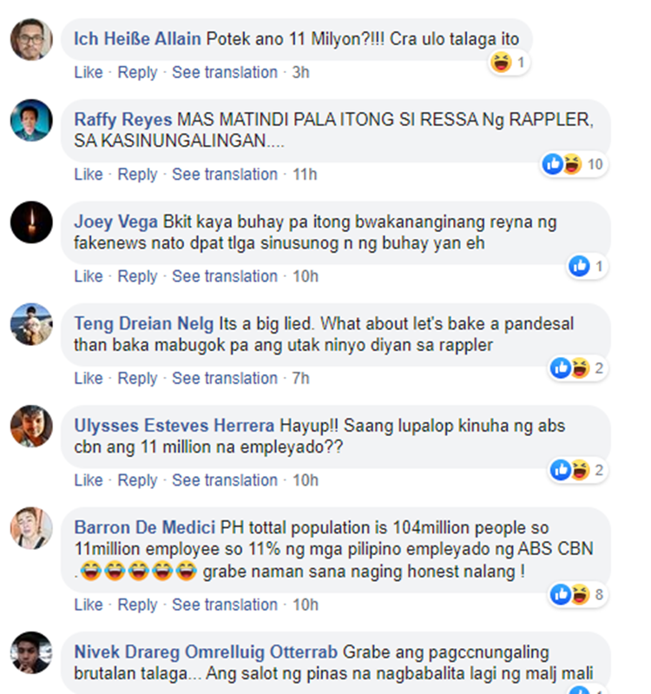View the 8 reactions on Barron De Medici's comment

coord(578,594)
